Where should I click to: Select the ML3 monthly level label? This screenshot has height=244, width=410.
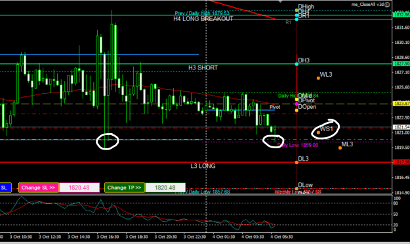[x=347, y=144]
